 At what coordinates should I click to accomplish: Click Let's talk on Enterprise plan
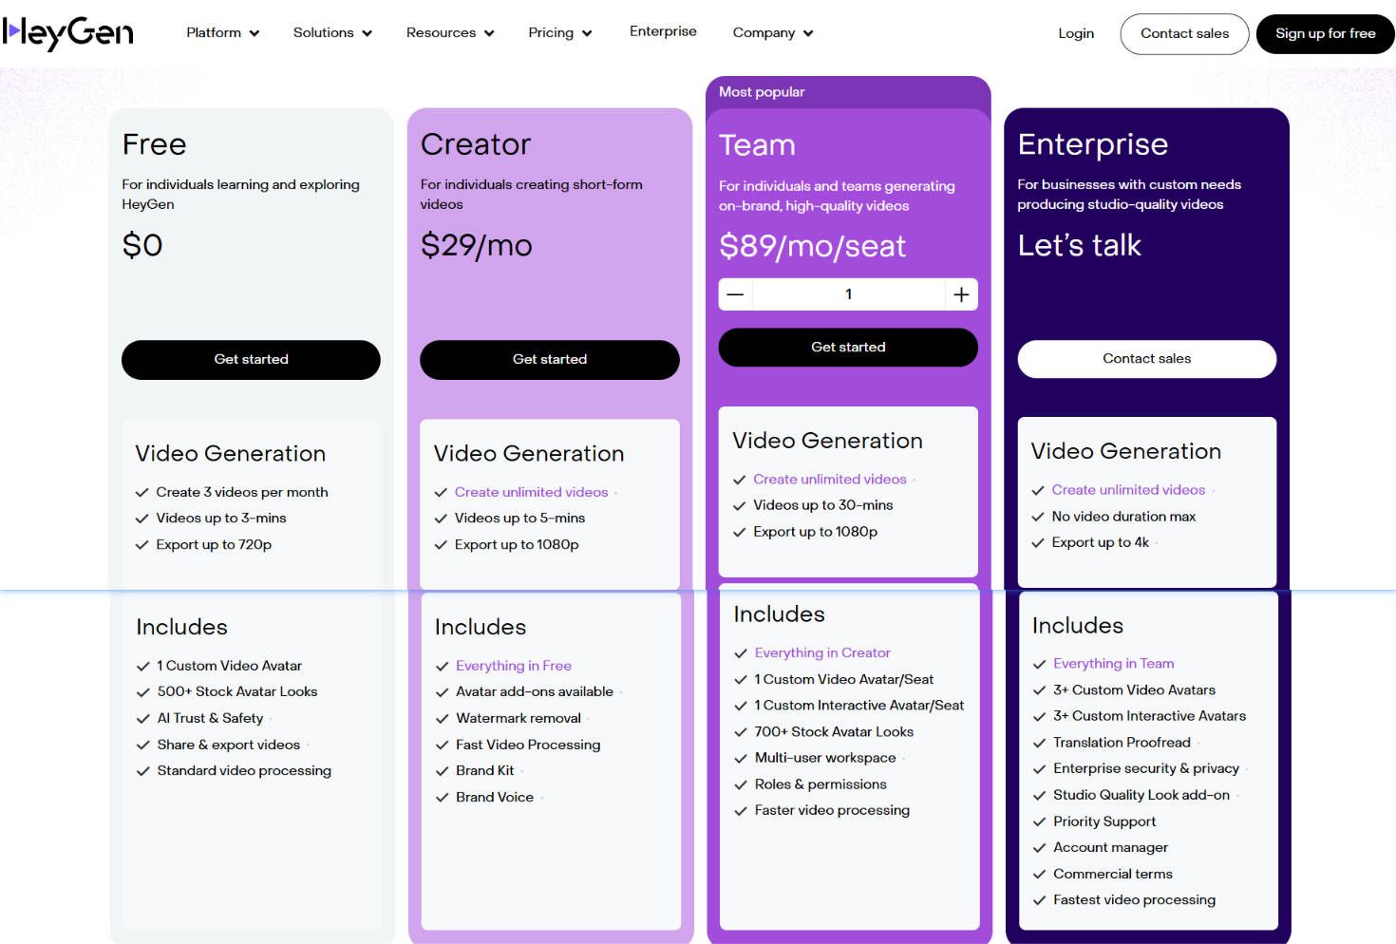point(1079,245)
